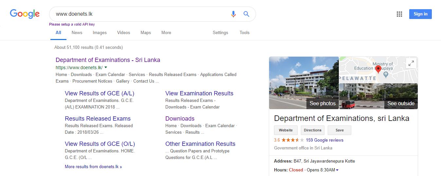
Task: Switch to the News tab
Action: tap(77, 33)
